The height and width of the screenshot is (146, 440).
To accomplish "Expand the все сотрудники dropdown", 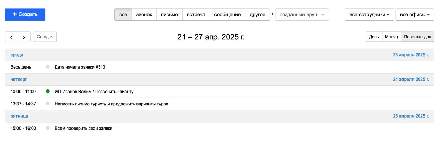I will tap(369, 15).
